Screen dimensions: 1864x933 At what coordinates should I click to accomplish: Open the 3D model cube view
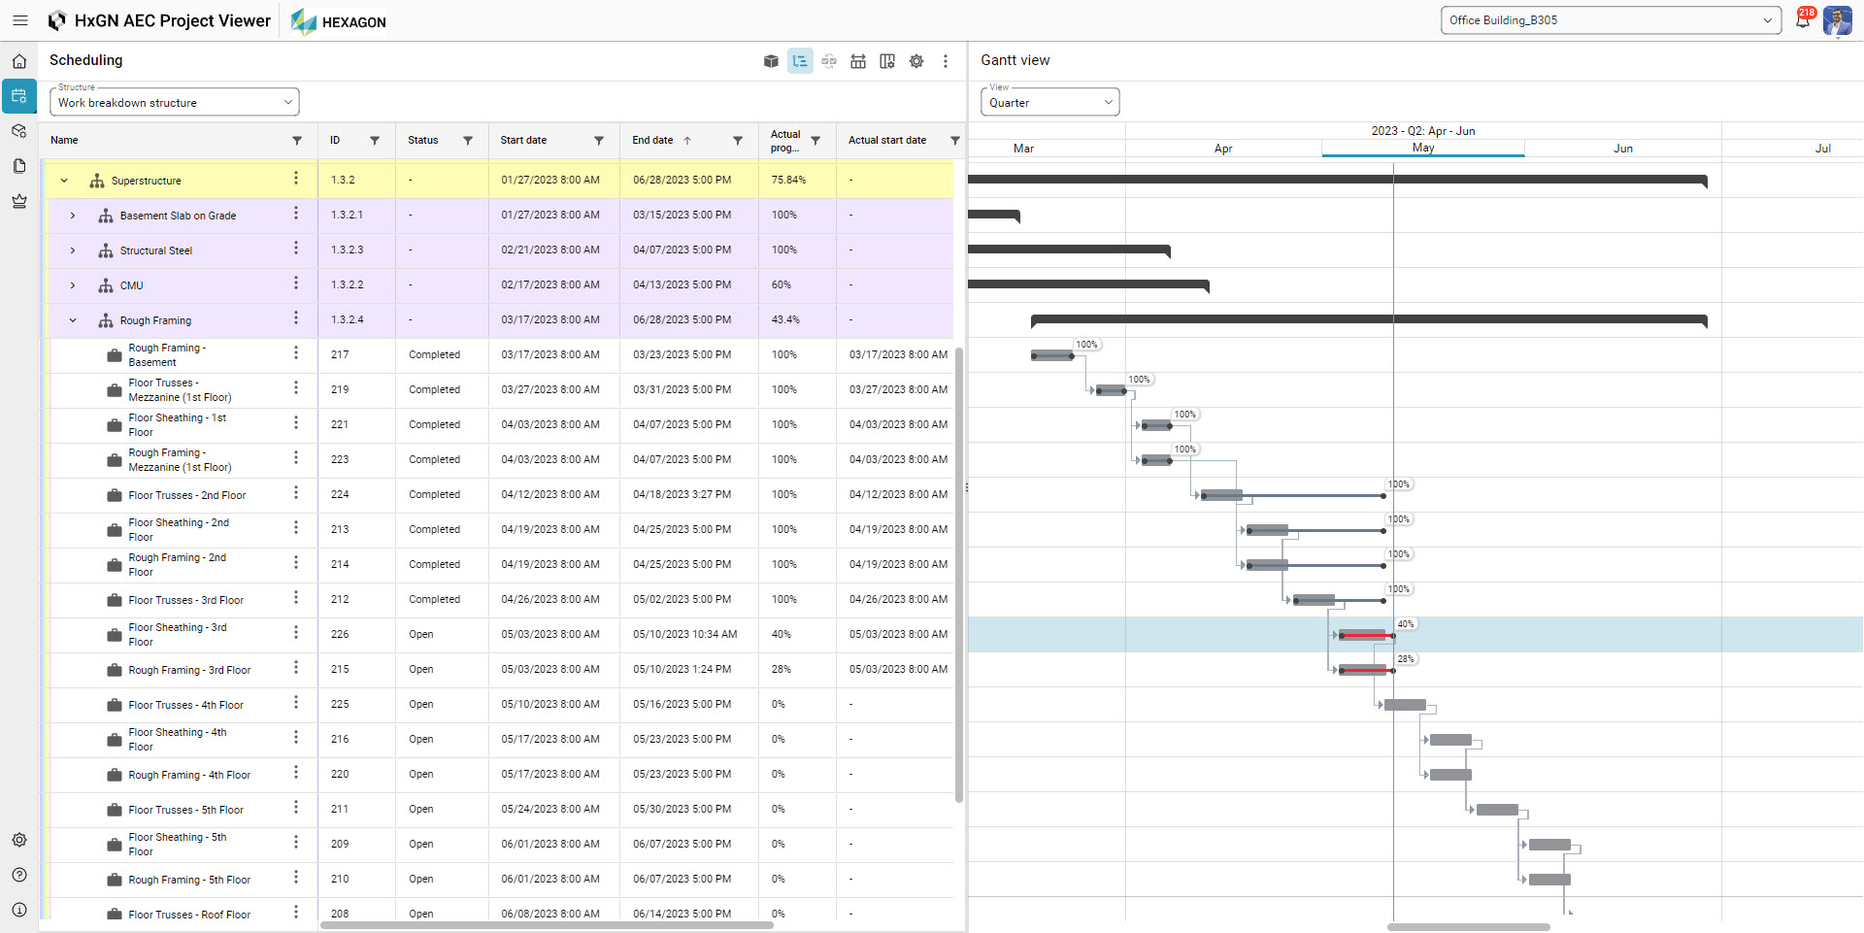(771, 61)
